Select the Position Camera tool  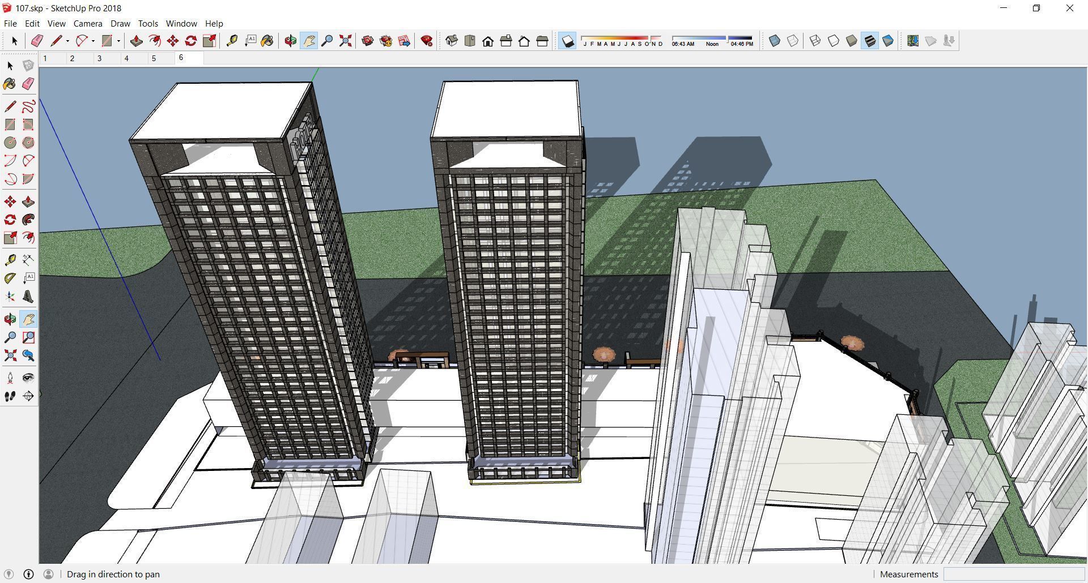(10, 378)
